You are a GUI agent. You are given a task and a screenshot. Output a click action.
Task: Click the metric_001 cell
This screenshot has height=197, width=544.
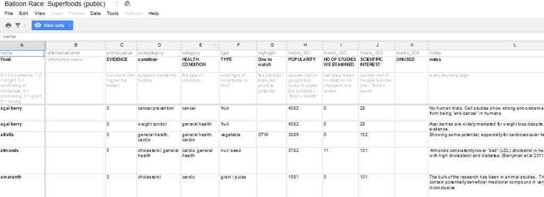304,53
